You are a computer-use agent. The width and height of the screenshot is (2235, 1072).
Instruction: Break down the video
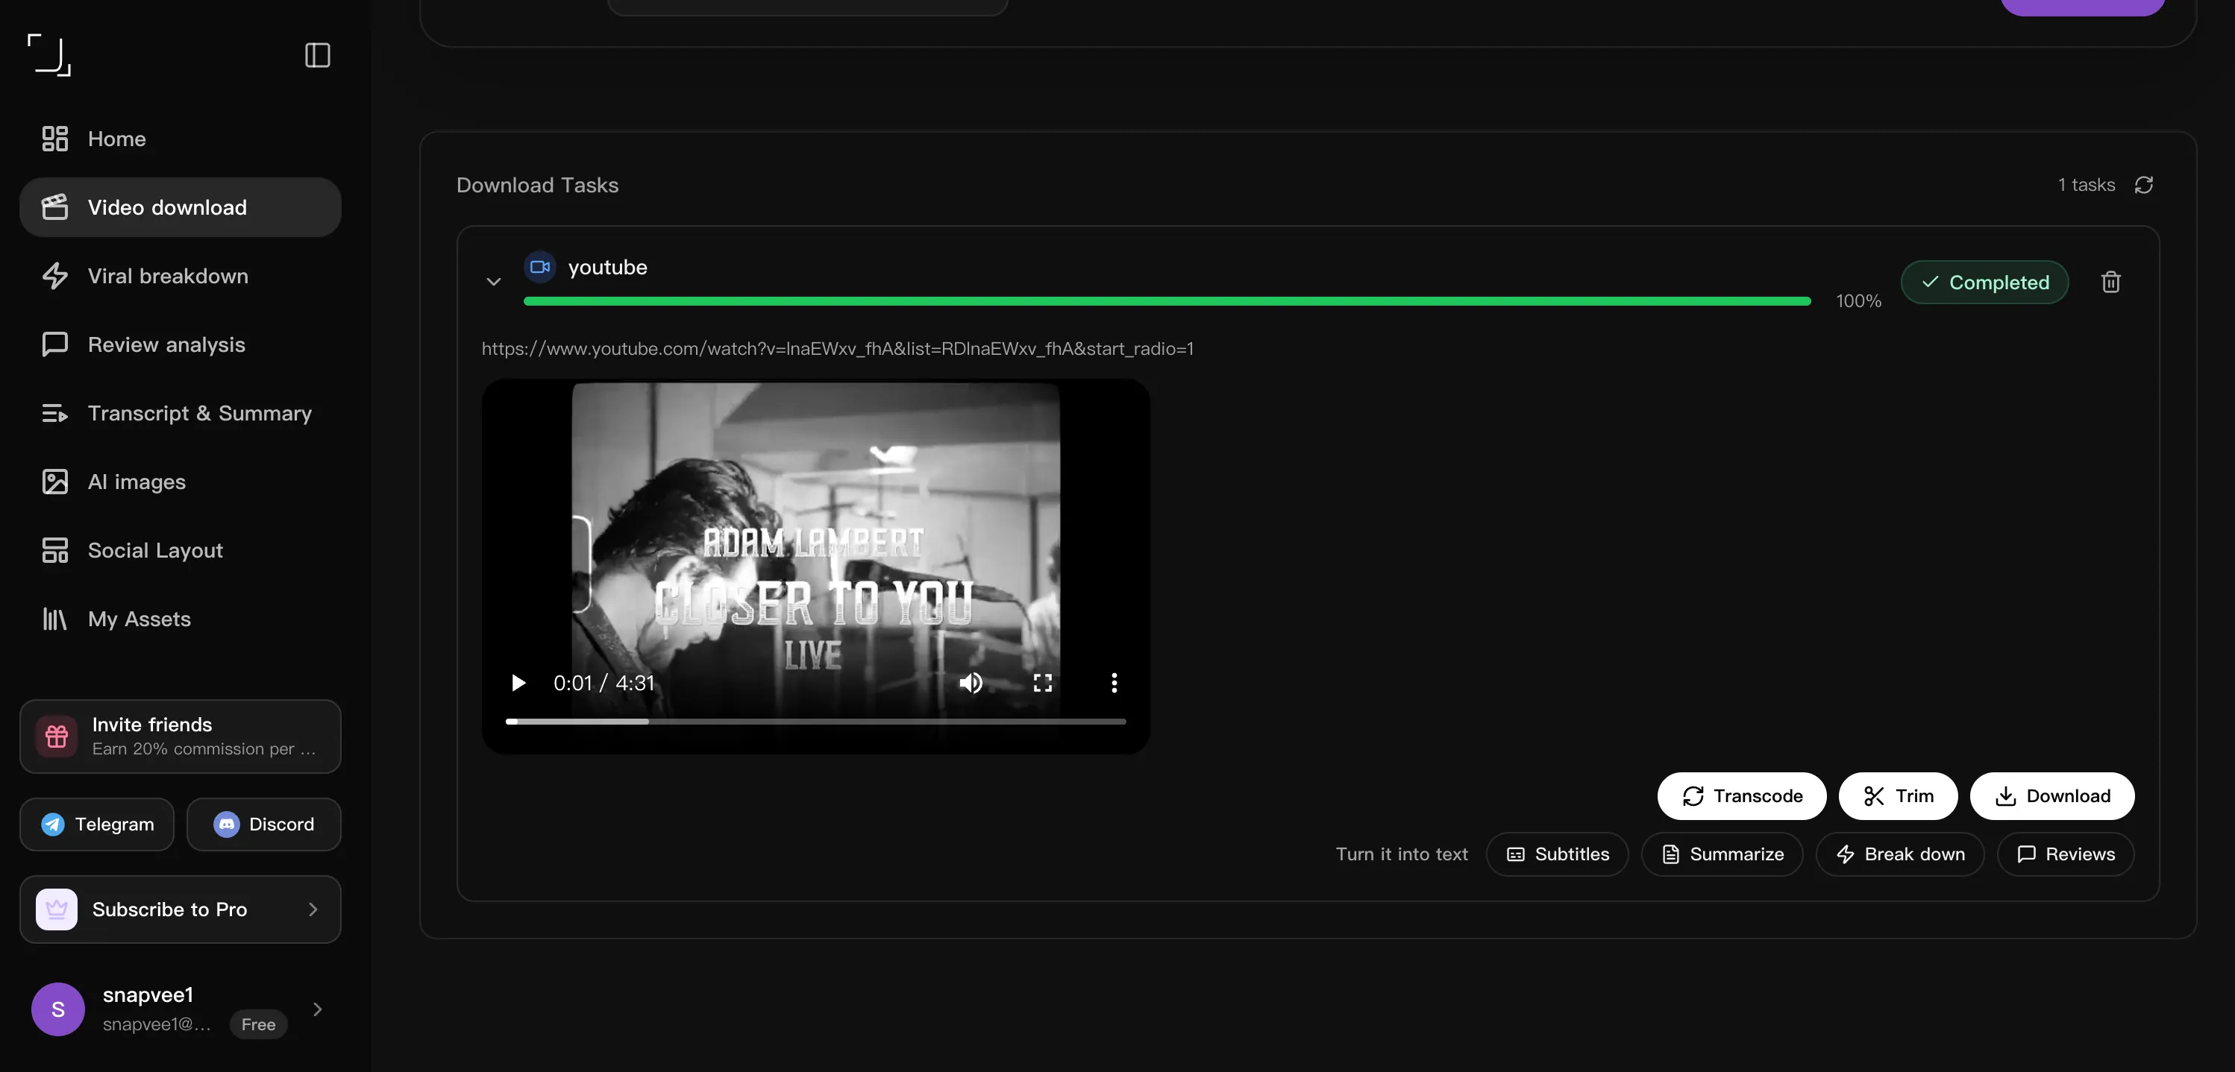tap(1900, 854)
